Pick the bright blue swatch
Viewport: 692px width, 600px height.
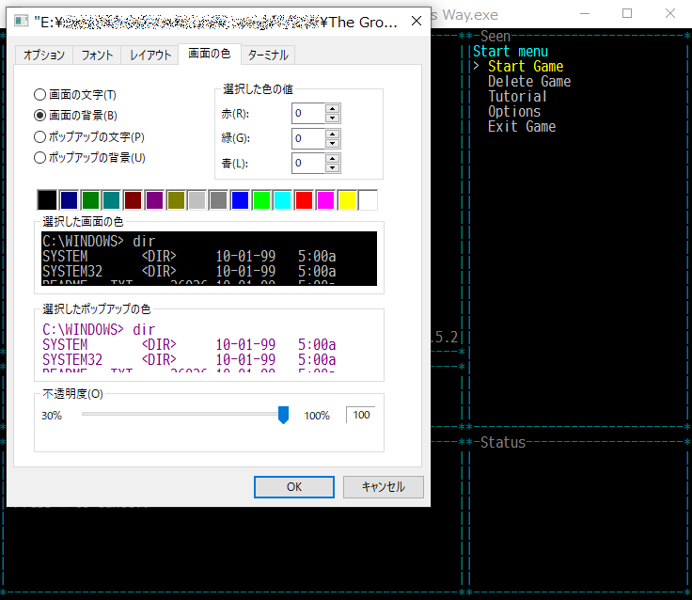(240, 200)
